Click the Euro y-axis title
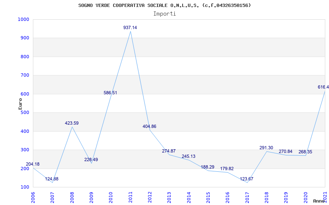 20,104
